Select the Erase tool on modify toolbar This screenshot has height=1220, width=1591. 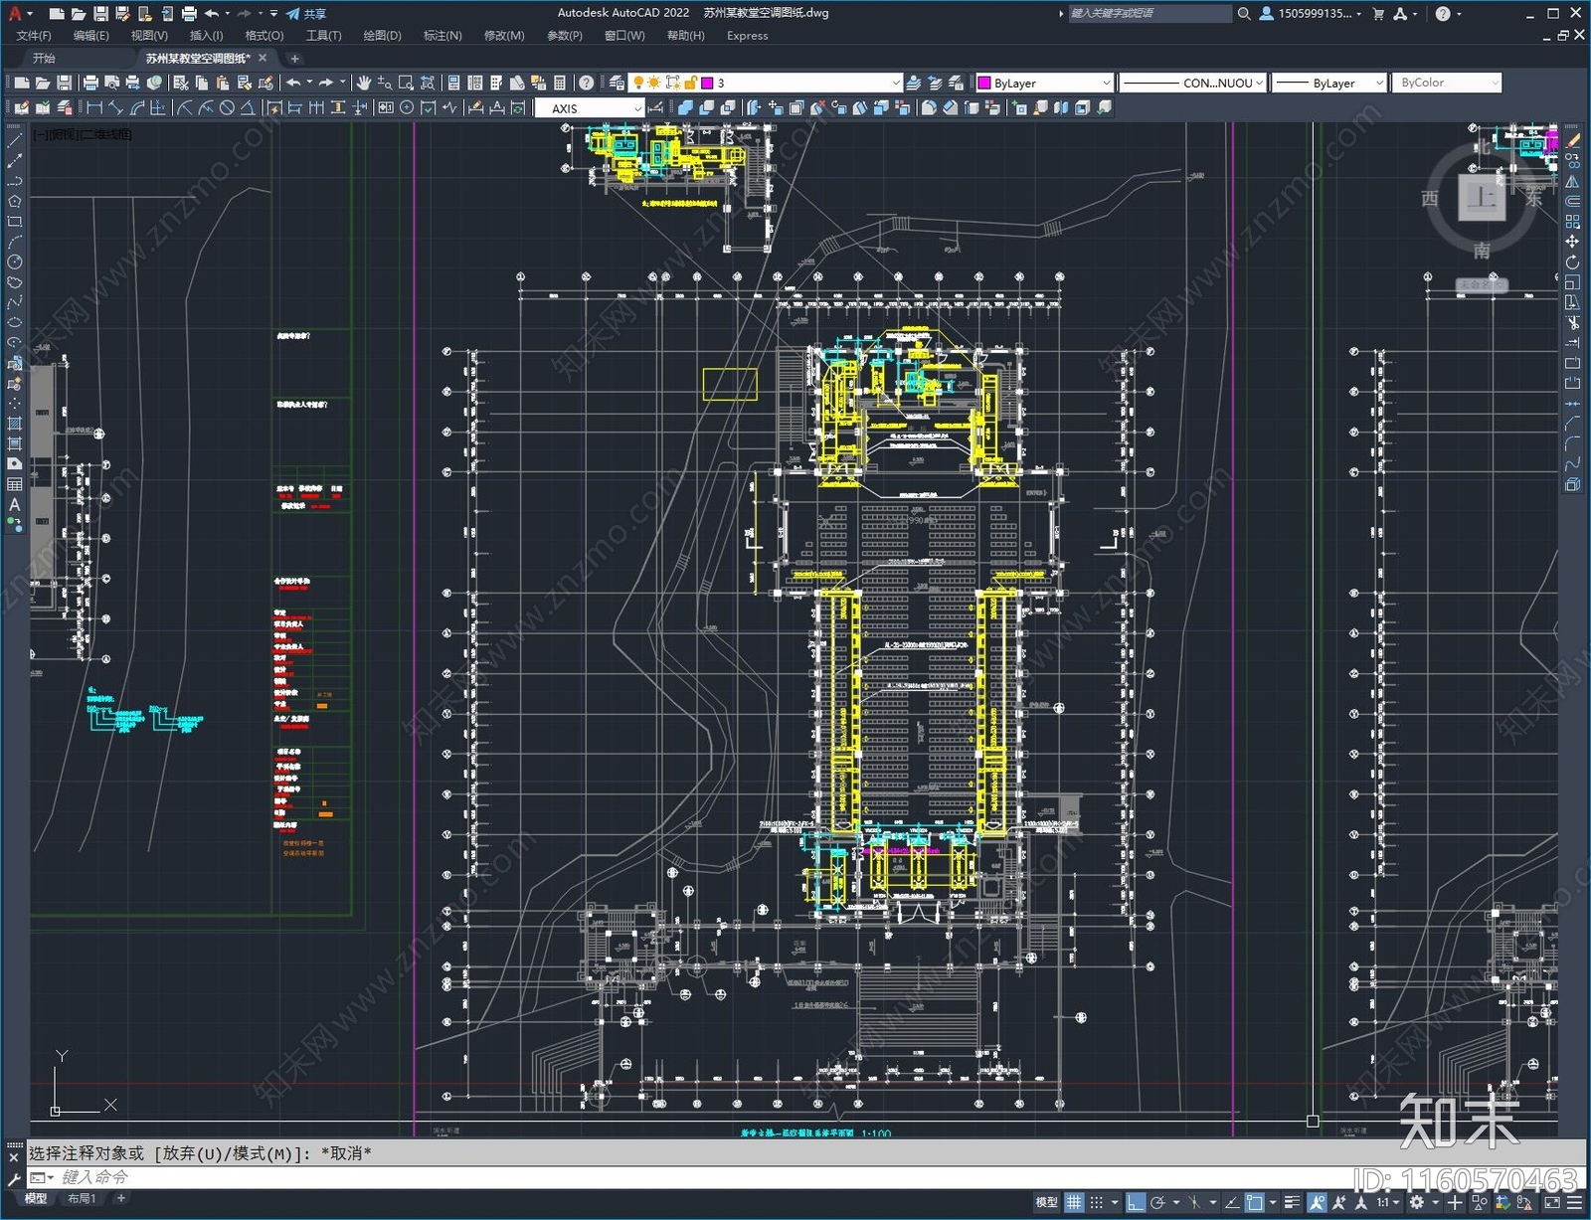1572,141
